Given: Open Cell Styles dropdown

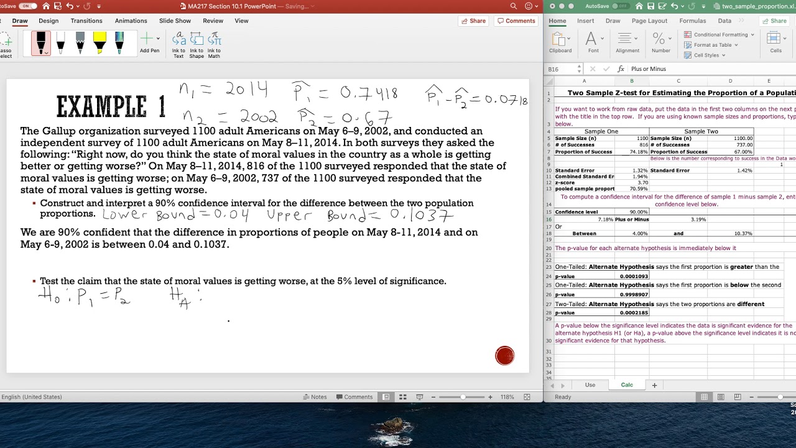Looking at the screenshot, I should click(x=705, y=55).
